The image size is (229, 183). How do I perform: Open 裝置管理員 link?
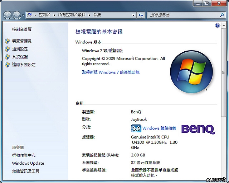click(22, 41)
